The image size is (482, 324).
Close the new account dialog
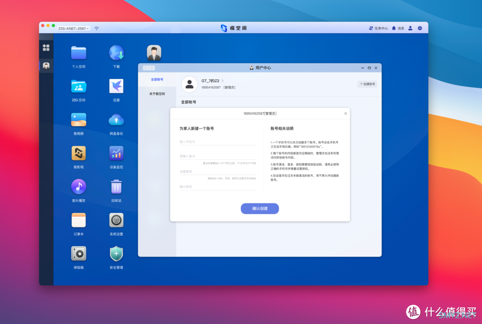(345, 114)
